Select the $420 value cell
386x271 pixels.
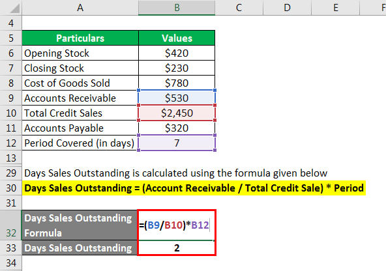(x=177, y=53)
